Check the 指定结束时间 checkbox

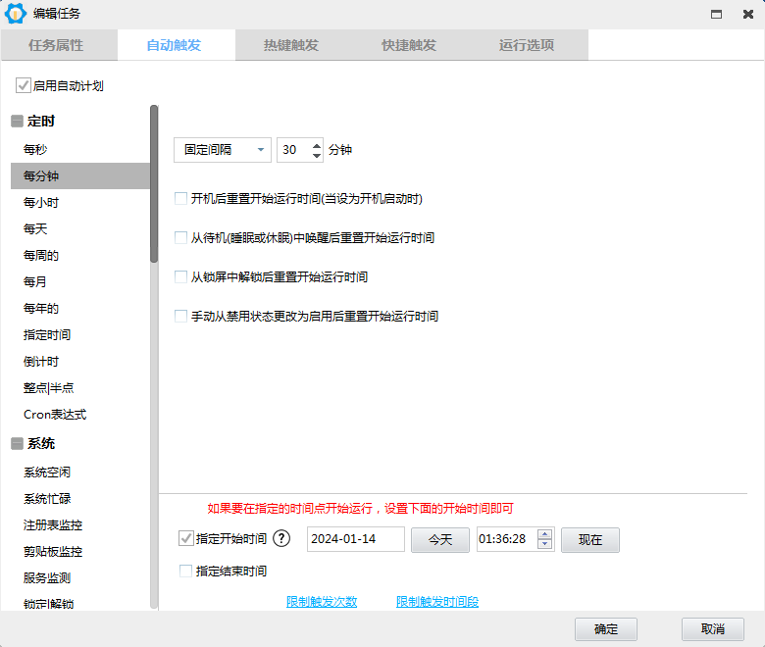click(186, 571)
